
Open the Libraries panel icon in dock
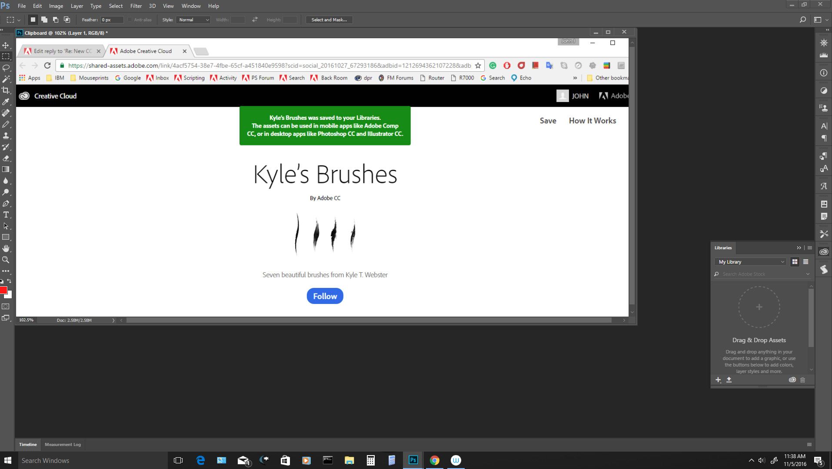tap(824, 251)
